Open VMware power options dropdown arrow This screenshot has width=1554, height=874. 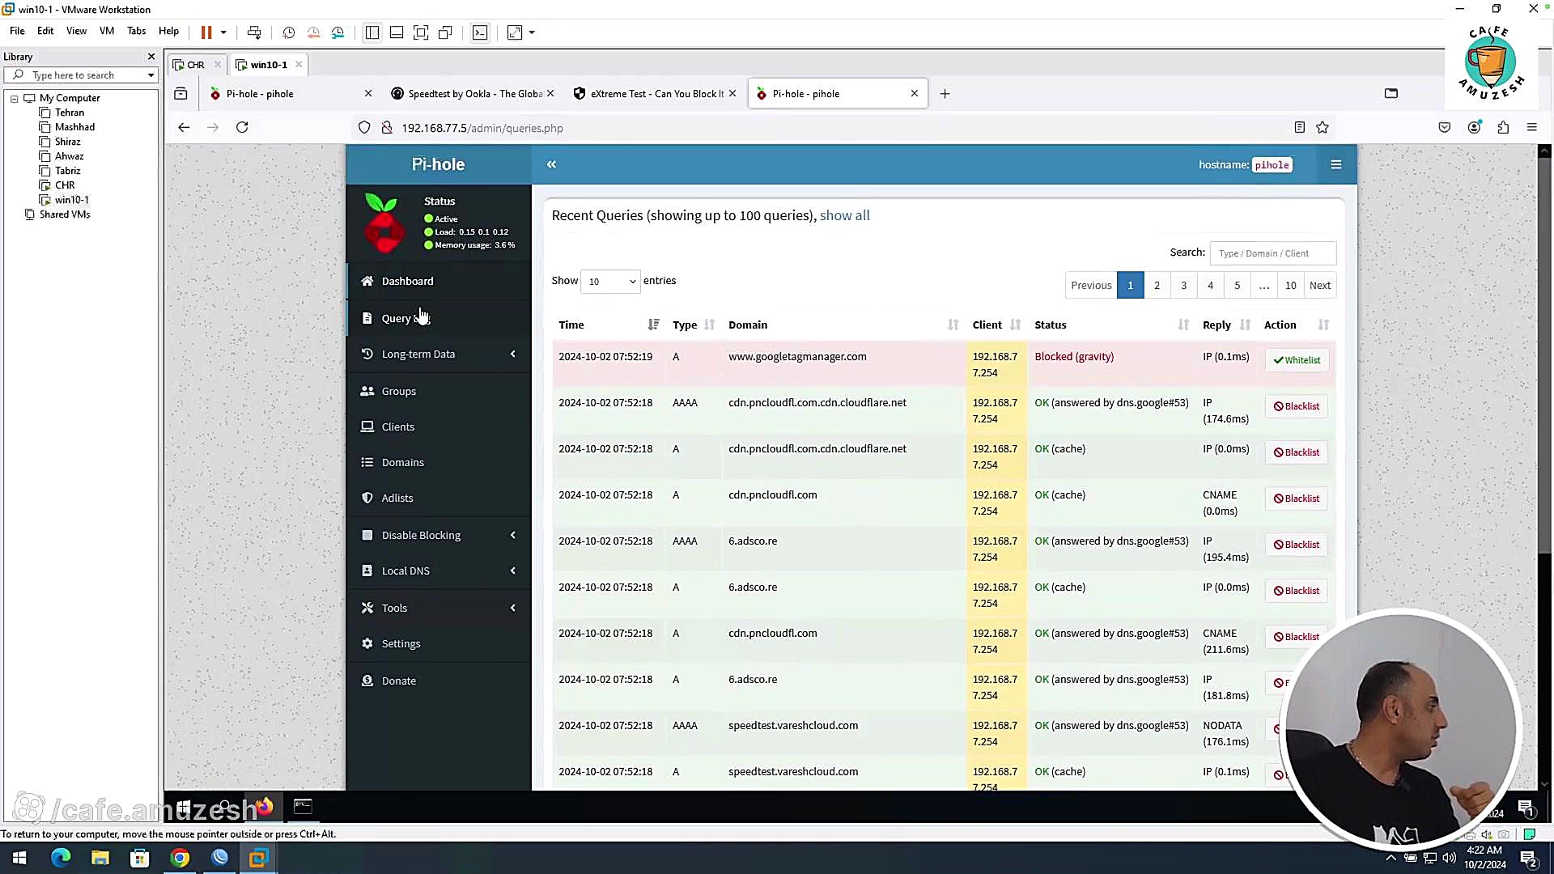tap(223, 32)
